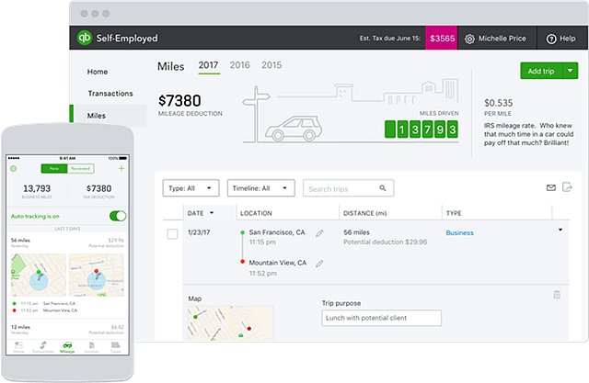Tap the Invoices tab icon on the phone
The width and height of the screenshot is (589, 383).
pos(91,346)
